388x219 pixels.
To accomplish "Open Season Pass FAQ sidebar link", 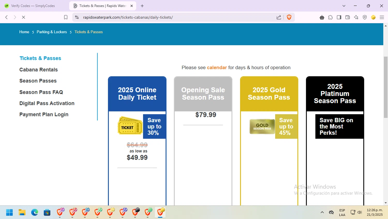I will click(41, 92).
